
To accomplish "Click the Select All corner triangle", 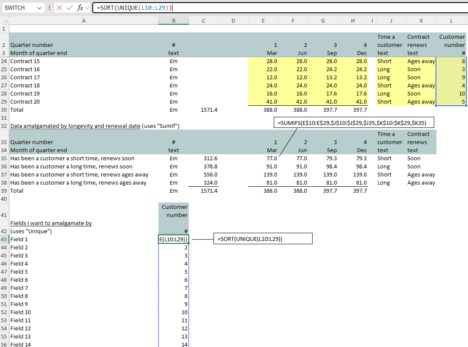I will click(x=5, y=21).
